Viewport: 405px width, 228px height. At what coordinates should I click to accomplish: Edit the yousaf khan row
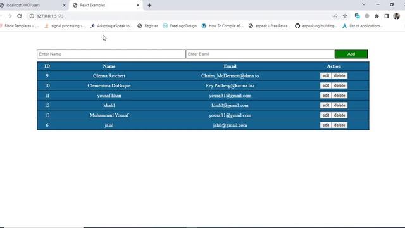point(325,96)
